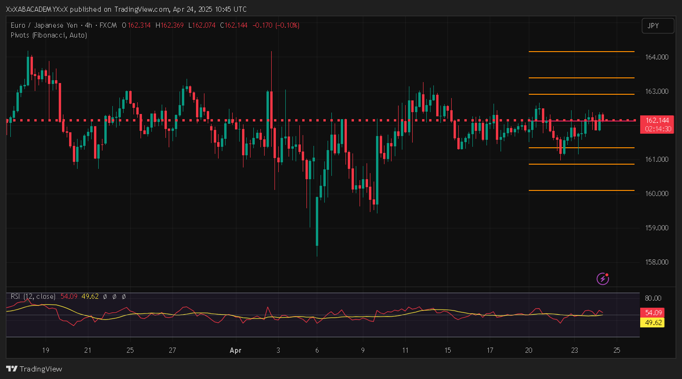Select the lowest orange pivot line near 160.000
This screenshot has height=379, width=682.
[x=581, y=190]
